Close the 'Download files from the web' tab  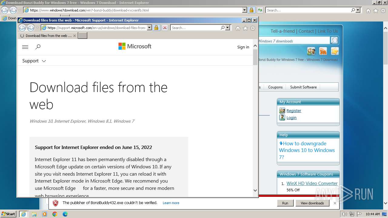75,36
